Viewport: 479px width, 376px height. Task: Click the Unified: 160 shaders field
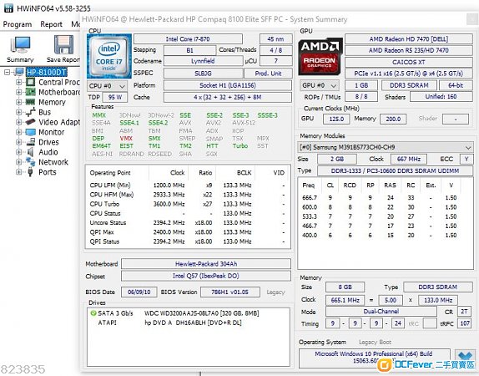[x=441, y=97]
